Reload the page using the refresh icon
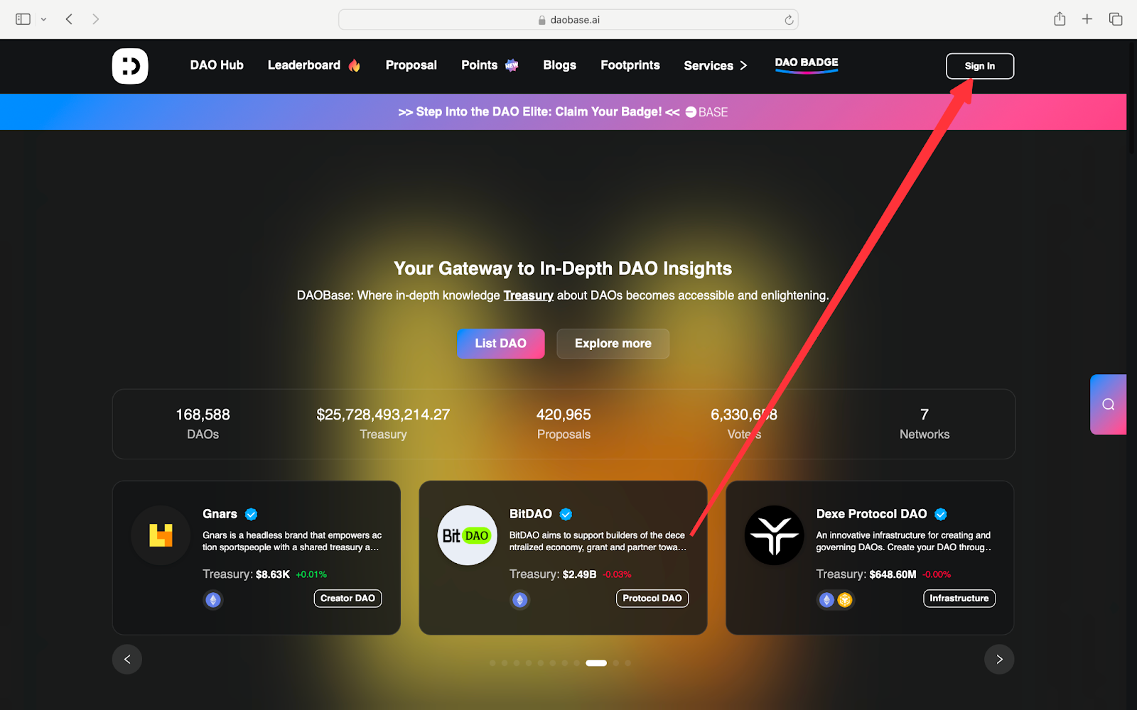The width and height of the screenshot is (1137, 710). pos(789,20)
